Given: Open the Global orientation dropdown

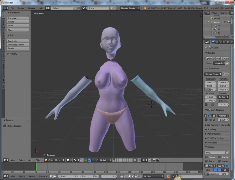Looking at the screenshot, I should 106,160.
